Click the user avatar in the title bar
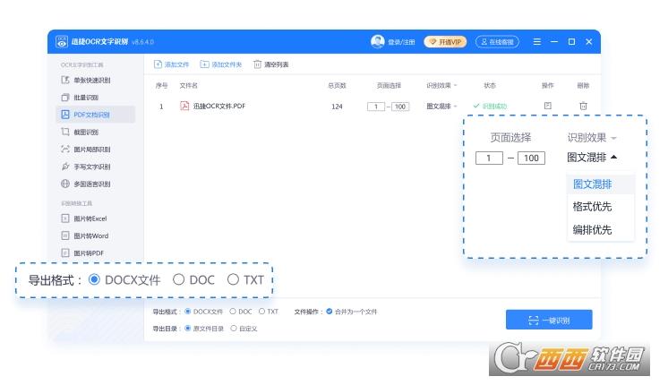 click(378, 42)
